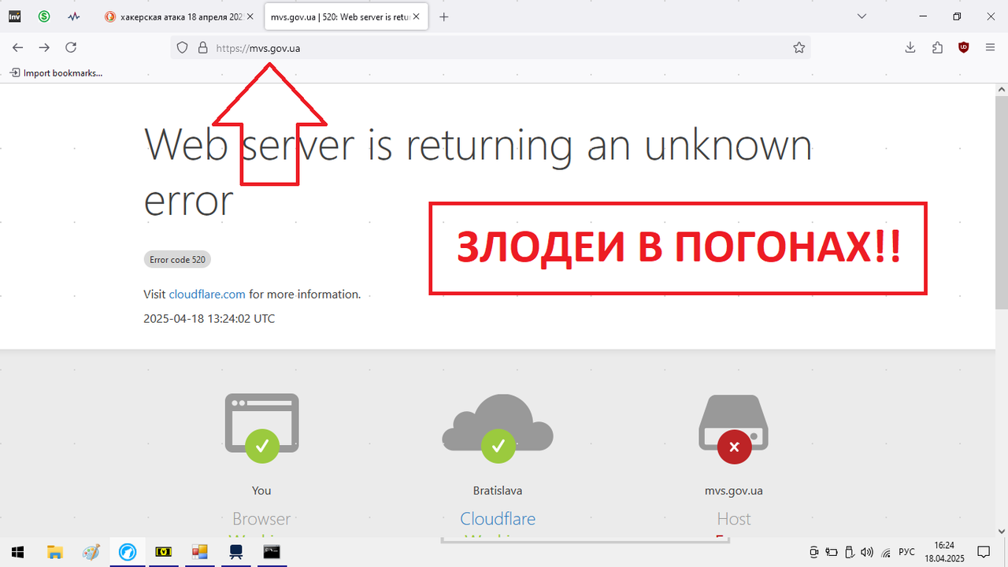1008x567 pixels.
Task: Expand the list all tabs chevron
Action: [862, 16]
